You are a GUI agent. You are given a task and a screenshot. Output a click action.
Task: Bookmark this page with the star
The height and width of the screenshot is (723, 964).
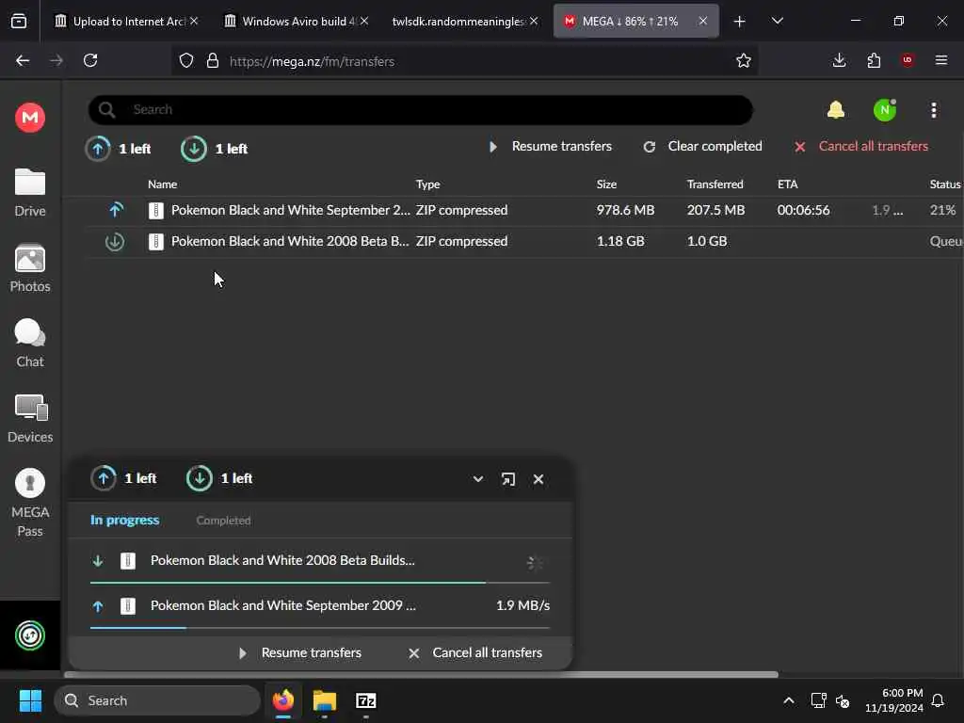[x=744, y=60]
